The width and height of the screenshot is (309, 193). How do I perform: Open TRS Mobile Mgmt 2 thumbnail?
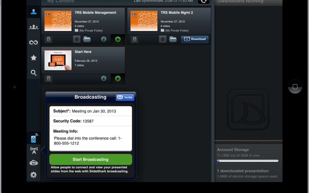(x=144, y=21)
